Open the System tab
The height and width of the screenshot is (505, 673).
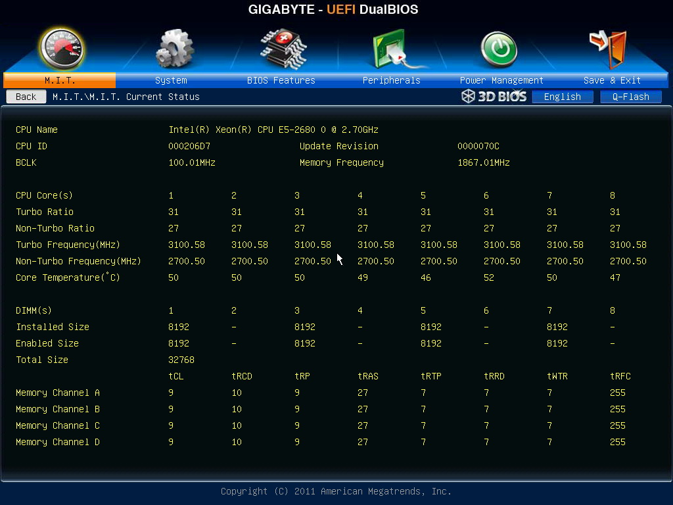tap(171, 80)
